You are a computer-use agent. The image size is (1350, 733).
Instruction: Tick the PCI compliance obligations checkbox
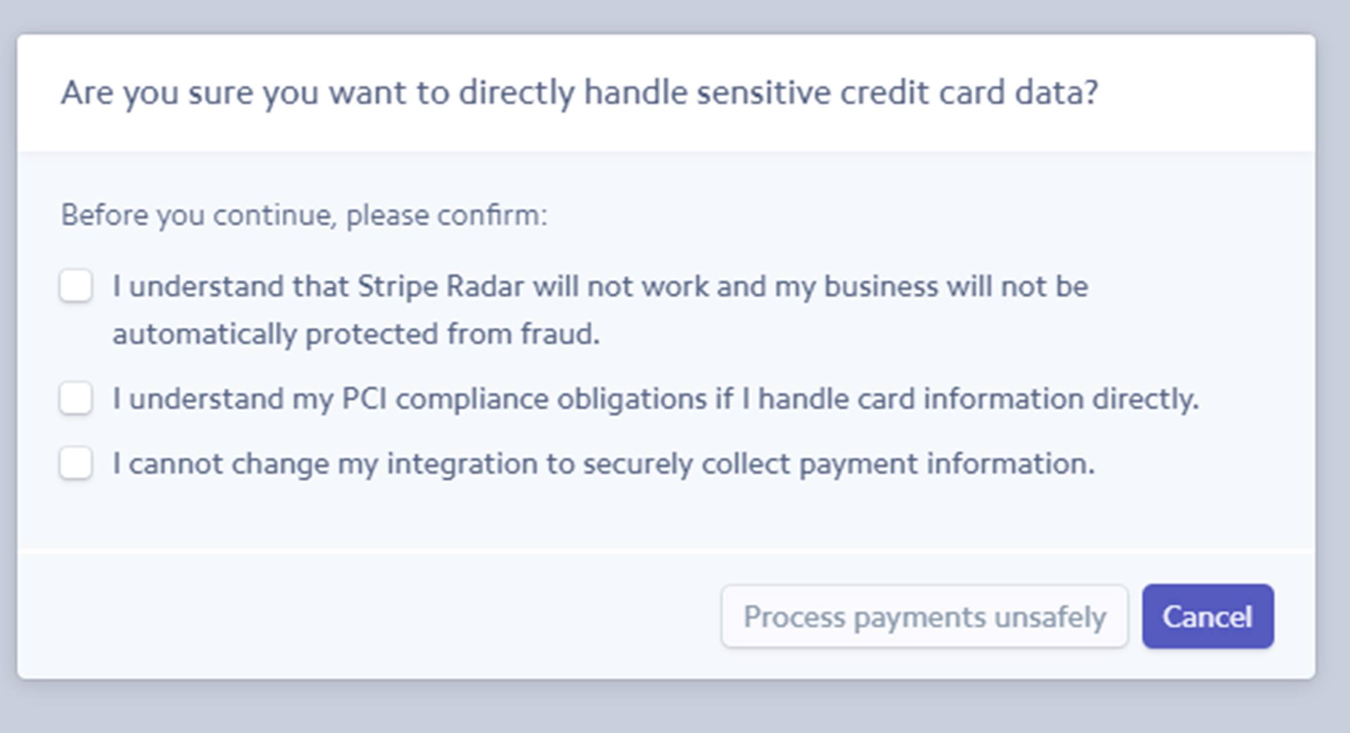76,399
